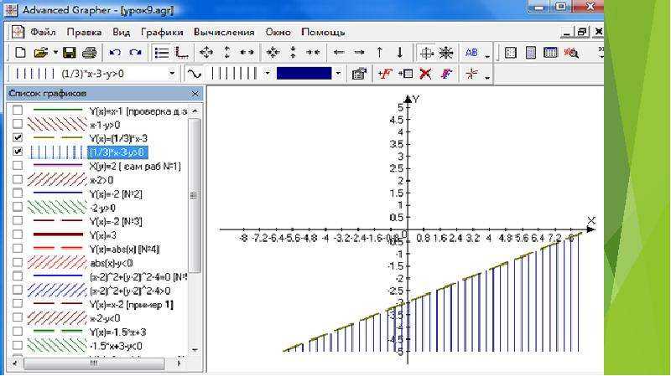Viewport: 671px width, 376px height.
Task: Print the graph with the printer icon
Action: [90, 53]
